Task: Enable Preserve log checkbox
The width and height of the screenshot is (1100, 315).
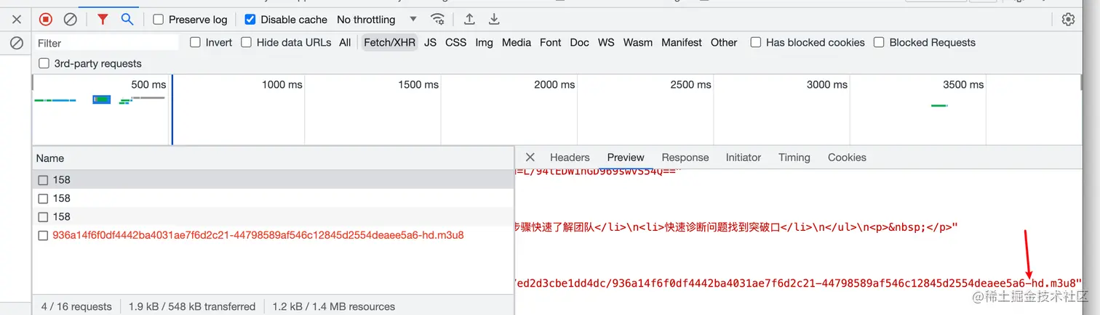Action: tap(158, 20)
